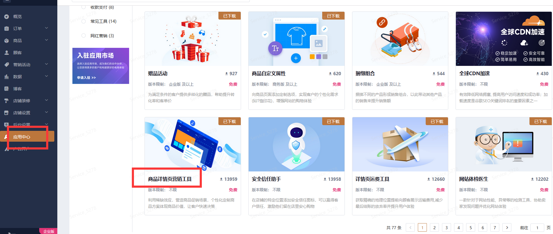Click next page arrow in pagination

(507, 228)
